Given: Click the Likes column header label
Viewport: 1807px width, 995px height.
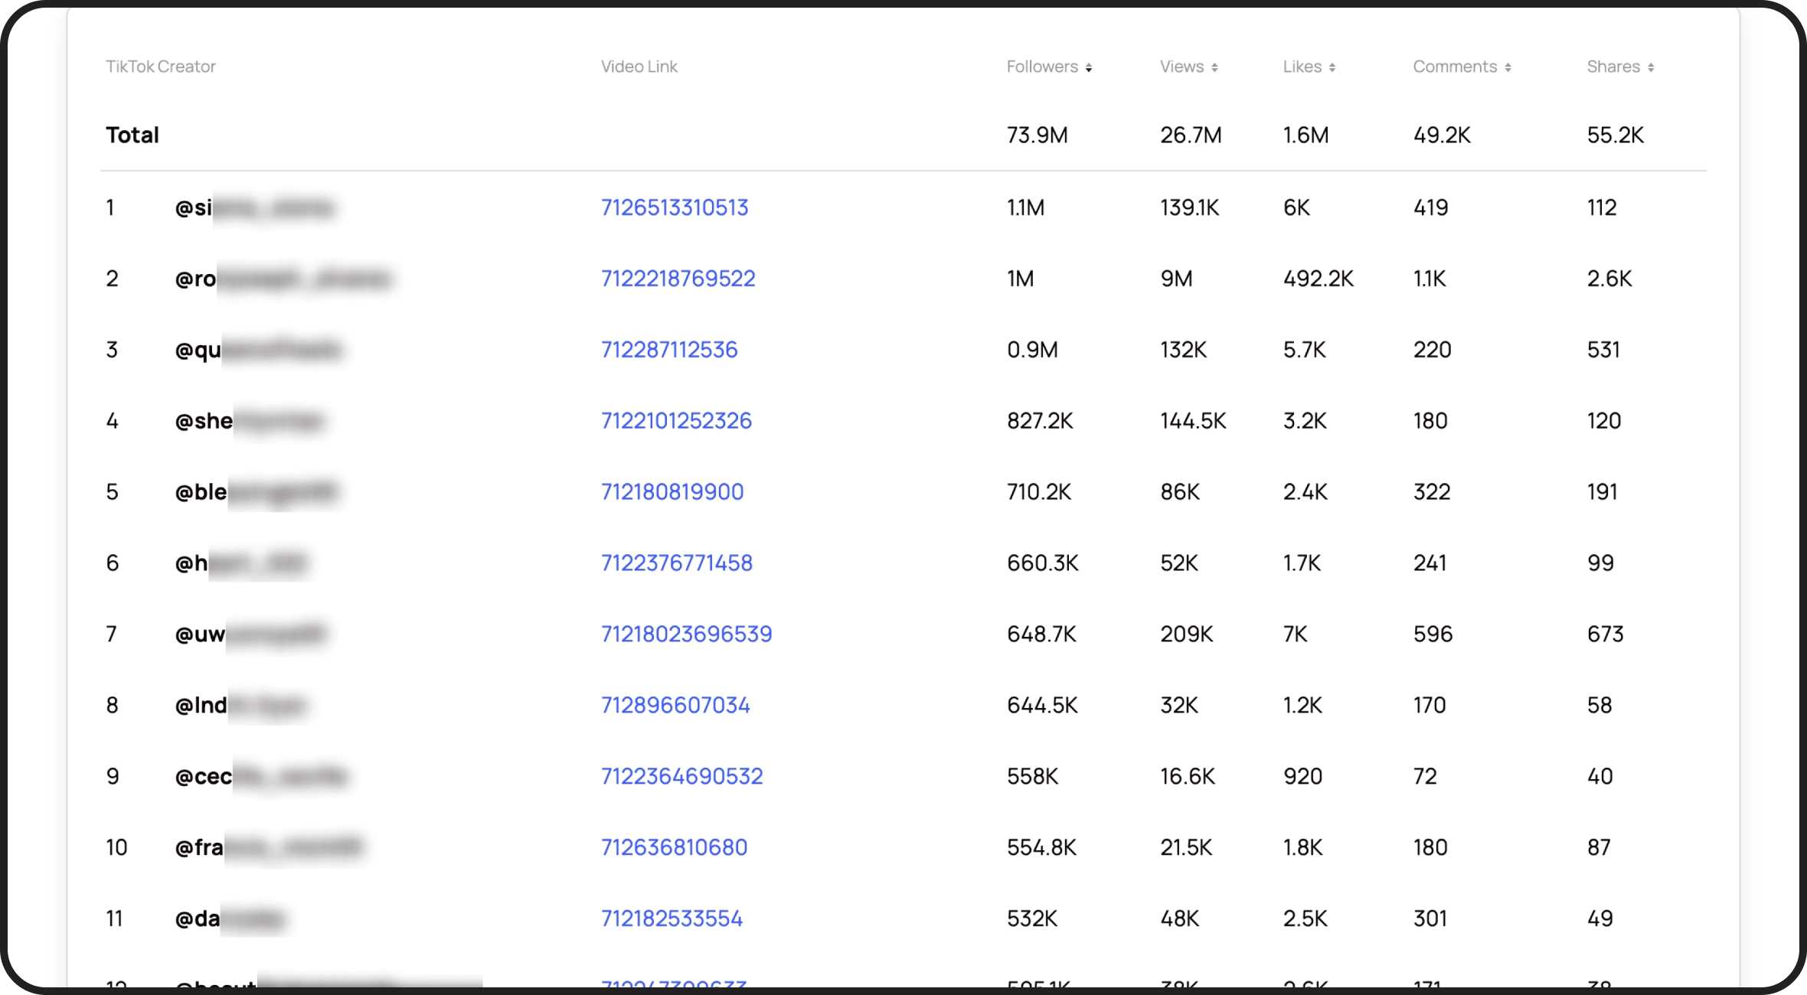Looking at the screenshot, I should [x=1302, y=67].
